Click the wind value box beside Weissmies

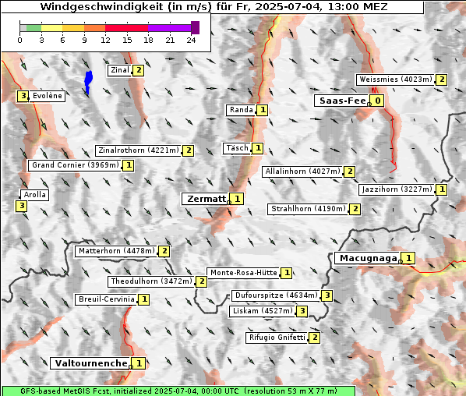click(x=442, y=80)
